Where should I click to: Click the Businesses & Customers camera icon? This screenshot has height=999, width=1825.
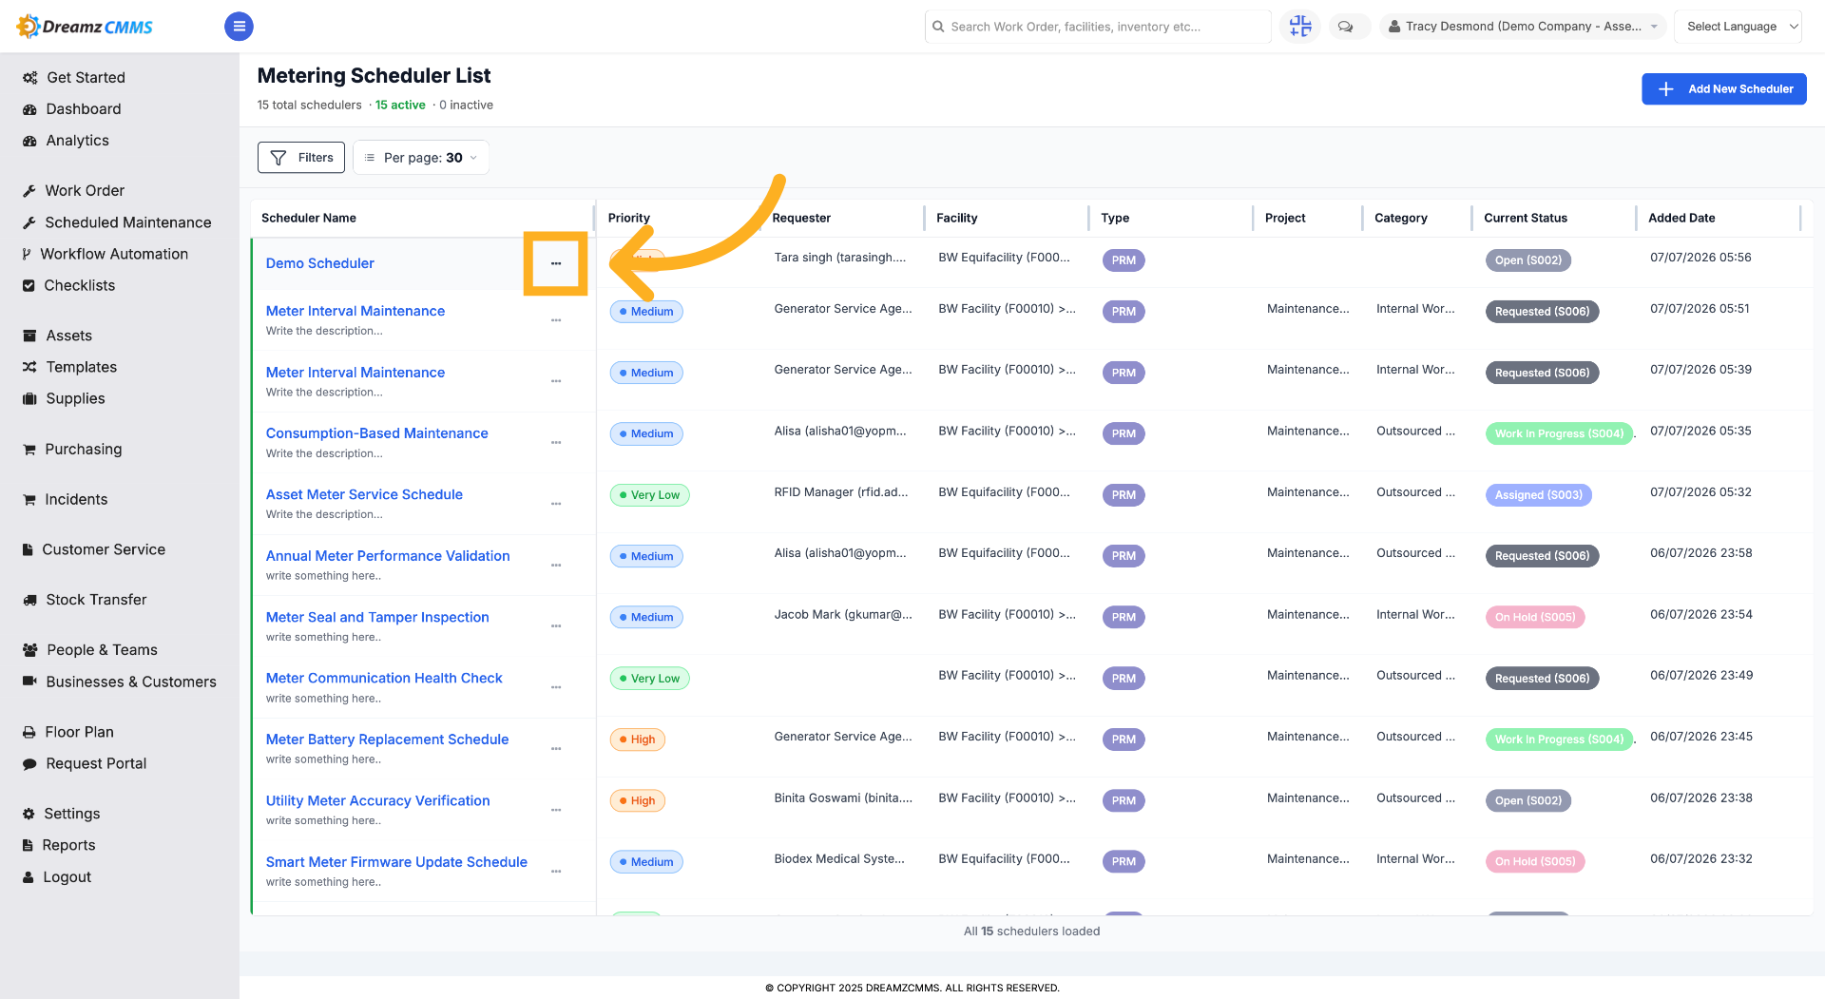pos(29,682)
